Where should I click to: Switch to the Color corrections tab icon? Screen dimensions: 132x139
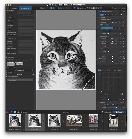coord(106,14)
